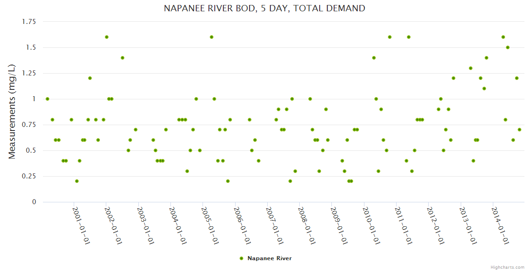
Task: Select the last data point on the far right
Action: pos(520,130)
